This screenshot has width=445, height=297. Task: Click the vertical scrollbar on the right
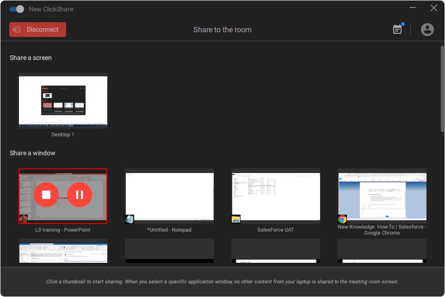(x=442, y=88)
